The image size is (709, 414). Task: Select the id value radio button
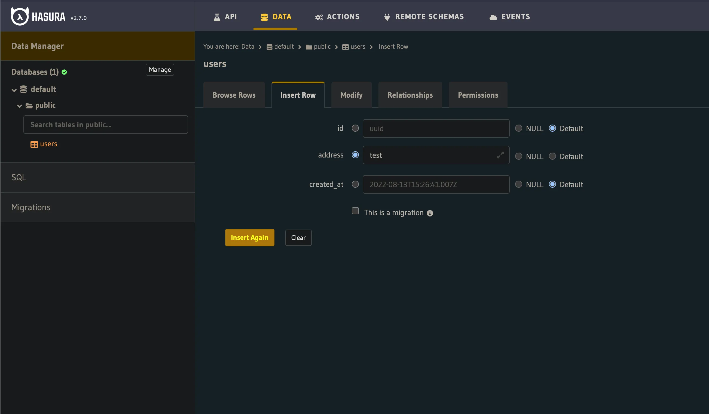click(355, 128)
